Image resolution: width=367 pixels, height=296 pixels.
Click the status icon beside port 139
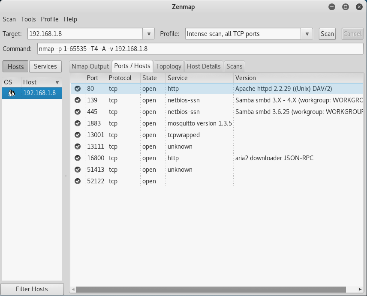point(78,100)
